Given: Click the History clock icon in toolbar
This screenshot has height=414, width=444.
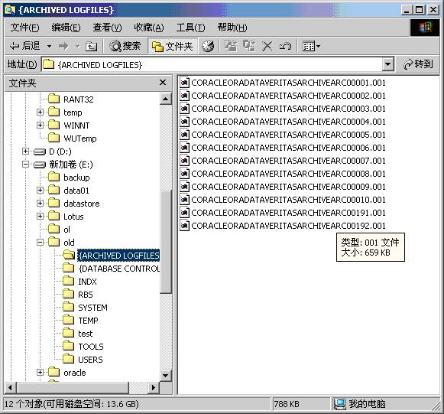Looking at the screenshot, I should pyautogui.click(x=208, y=46).
